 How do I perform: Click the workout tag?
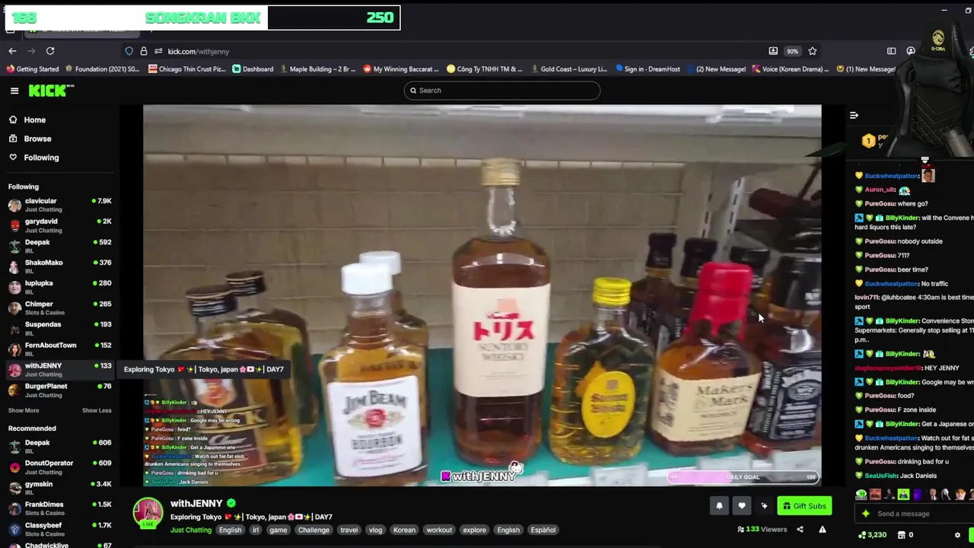(439, 530)
